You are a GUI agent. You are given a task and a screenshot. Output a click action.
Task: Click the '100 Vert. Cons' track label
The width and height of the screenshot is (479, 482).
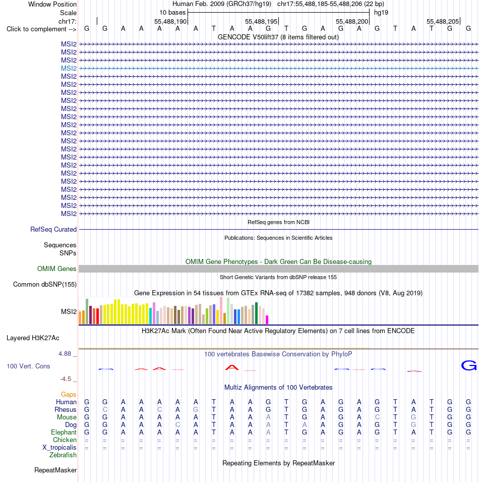[x=28, y=366]
